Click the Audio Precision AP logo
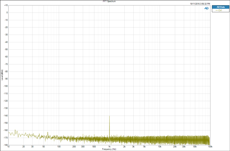The height and width of the screenshot is (151, 230). (x=206, y=8)
